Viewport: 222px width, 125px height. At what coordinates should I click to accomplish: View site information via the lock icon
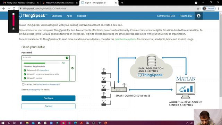pos(20,8)
